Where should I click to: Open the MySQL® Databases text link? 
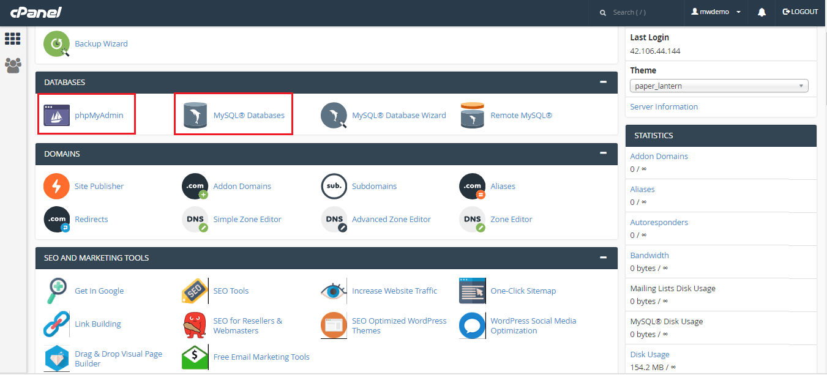249,115
